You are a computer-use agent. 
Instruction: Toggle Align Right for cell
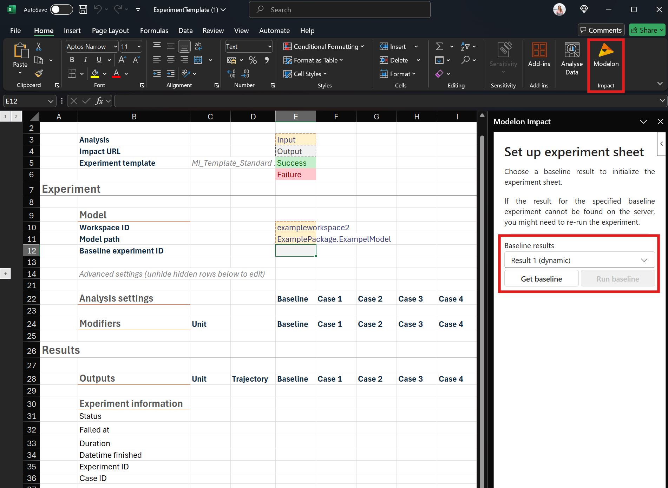click(x=184, y=60)
